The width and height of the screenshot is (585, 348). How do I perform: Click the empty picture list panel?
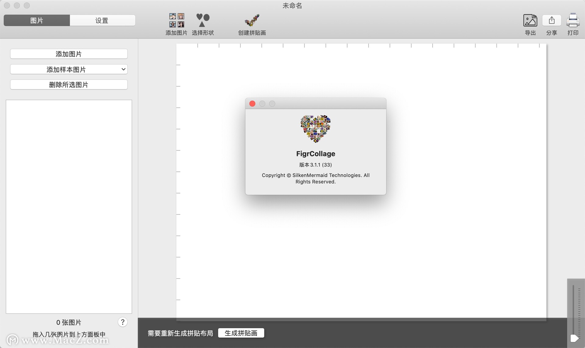(69, 206)
